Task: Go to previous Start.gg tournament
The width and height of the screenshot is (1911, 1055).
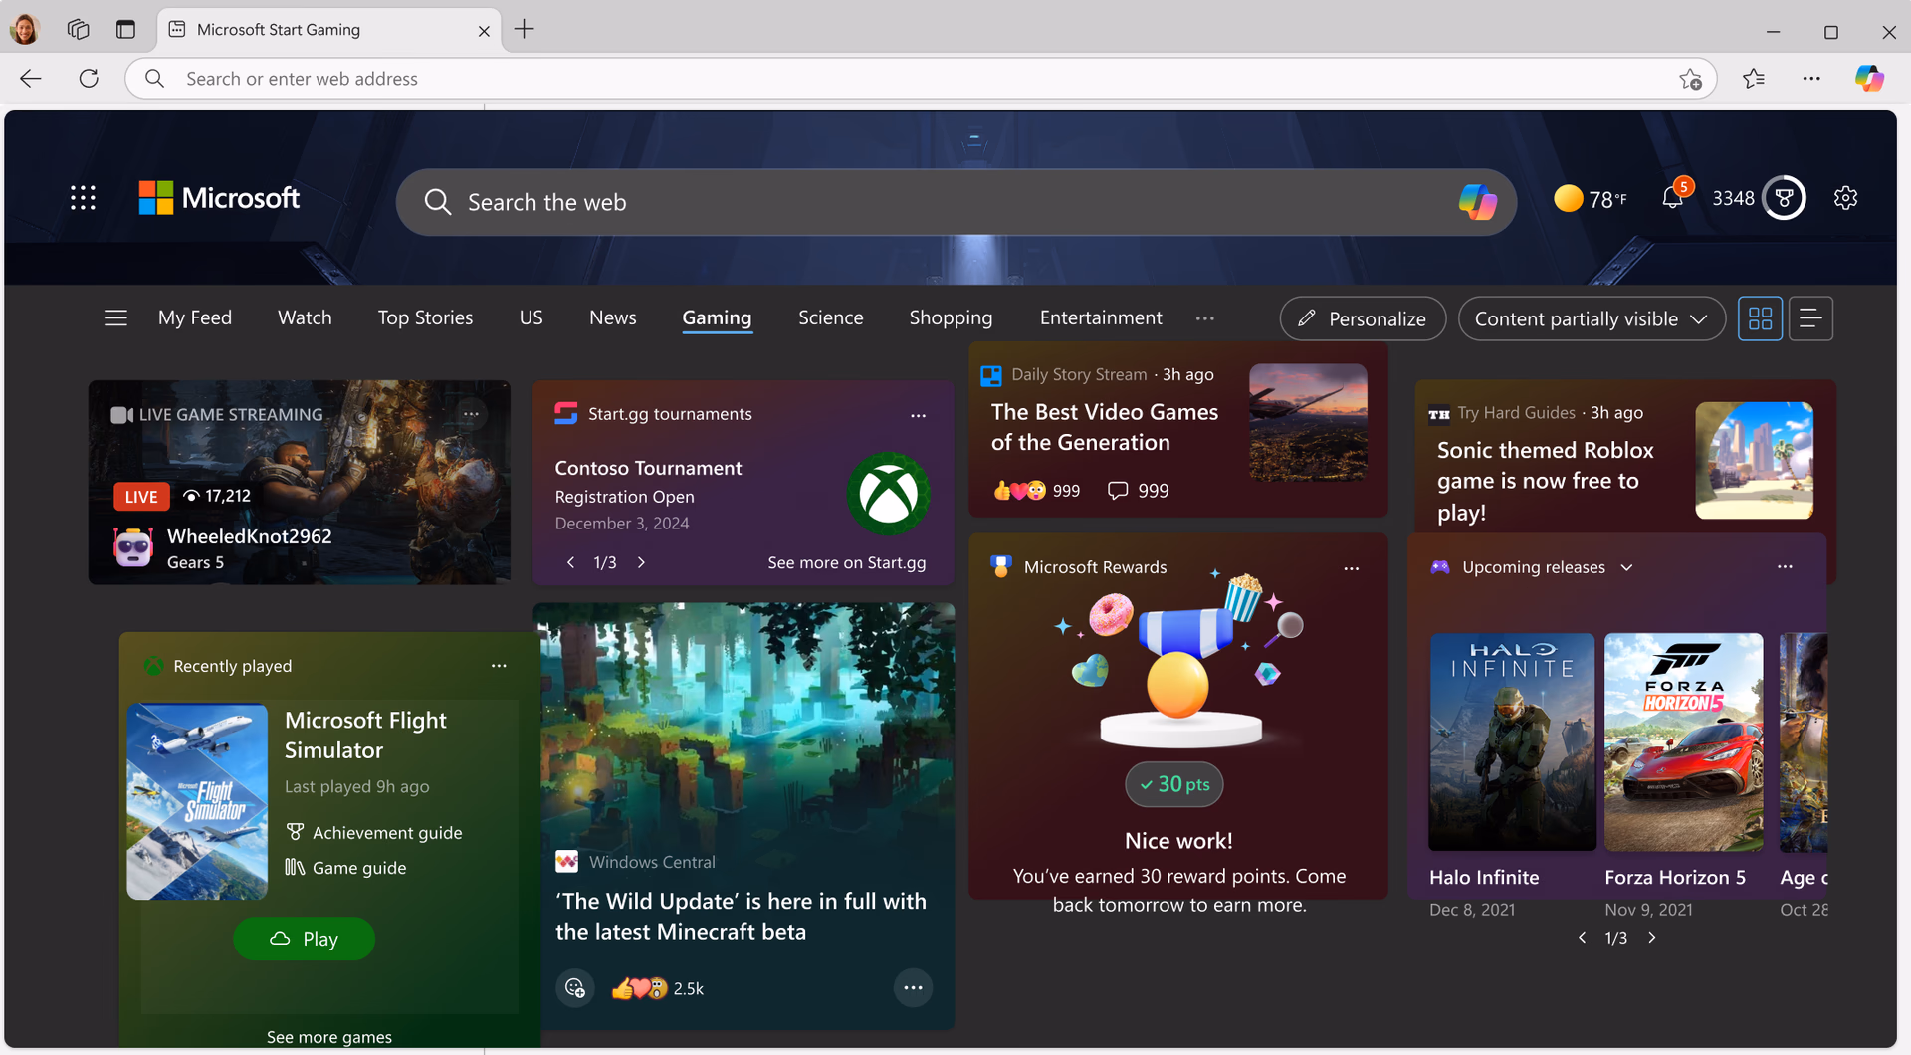Action: click(x=570, y=563)
